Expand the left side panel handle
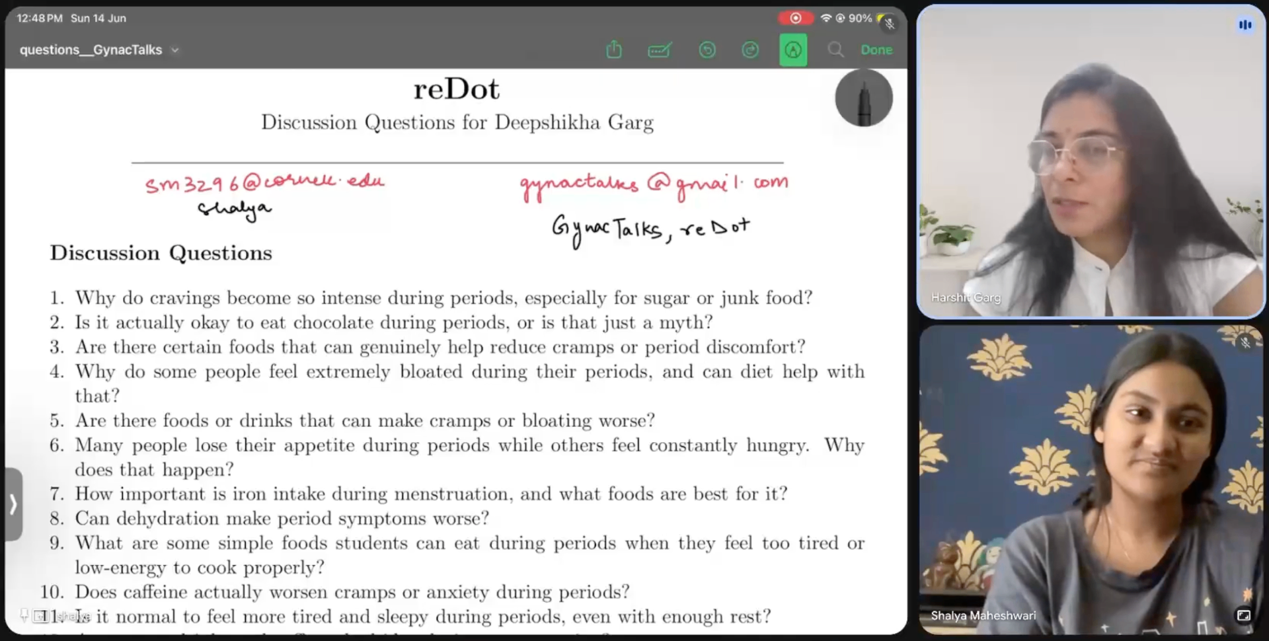 13,504
